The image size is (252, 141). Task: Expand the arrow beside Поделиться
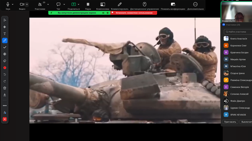pos(78,4)
